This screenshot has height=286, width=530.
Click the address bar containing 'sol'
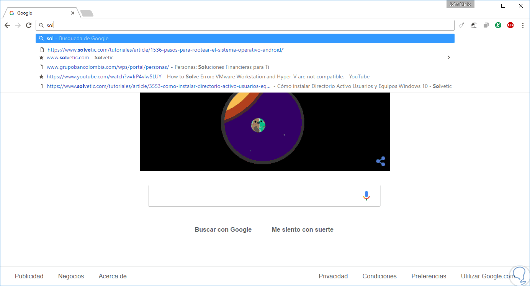pos(245,25)
